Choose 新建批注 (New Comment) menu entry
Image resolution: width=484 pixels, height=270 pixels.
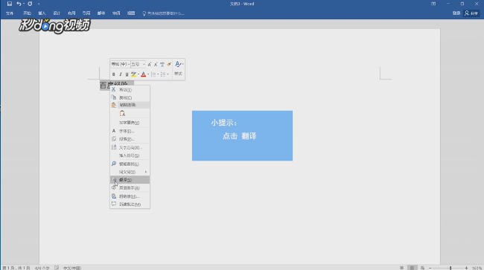tap(130, 204)
